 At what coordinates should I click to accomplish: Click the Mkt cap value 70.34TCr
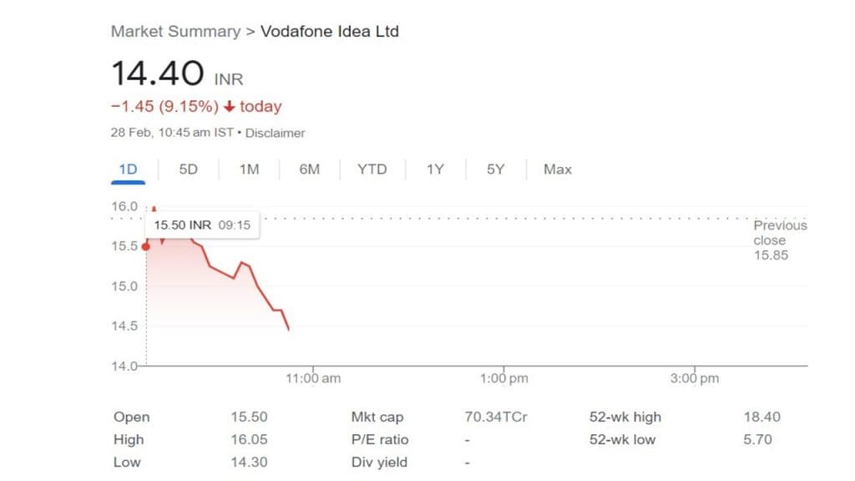(x=496, y=417)
